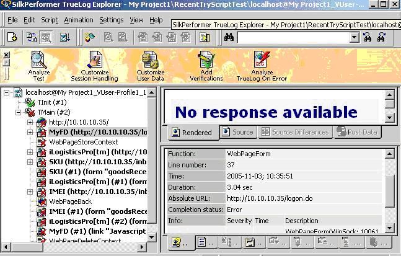Select the WebPageBack tree item
The width and height of the screenshot is (401, 256).
(x=70, y=201)
